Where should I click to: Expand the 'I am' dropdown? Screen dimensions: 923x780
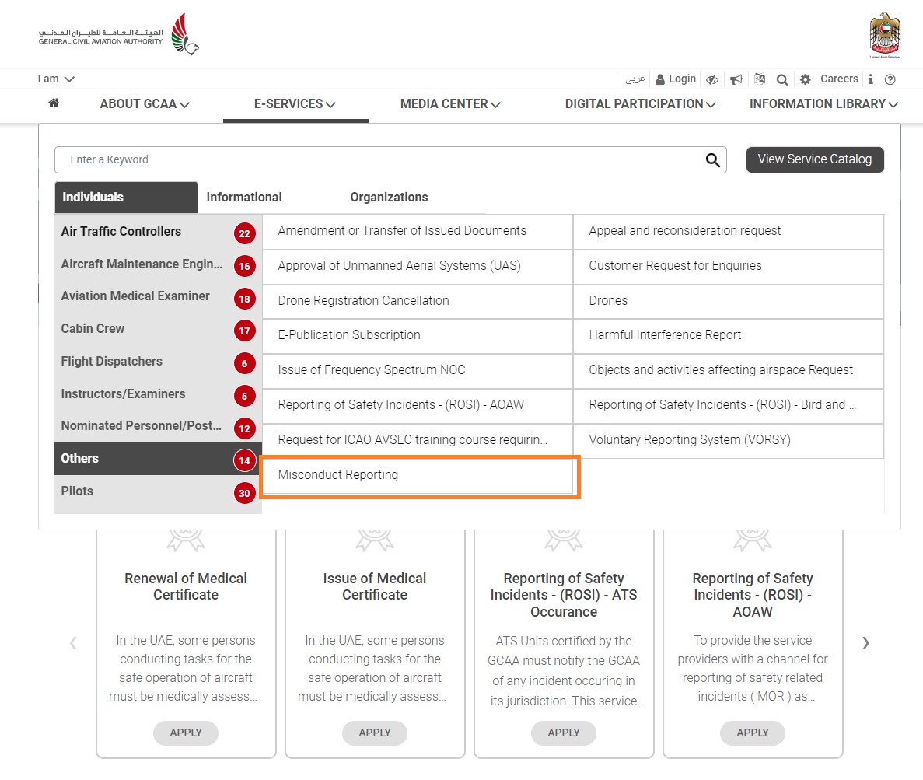(56, 79)
